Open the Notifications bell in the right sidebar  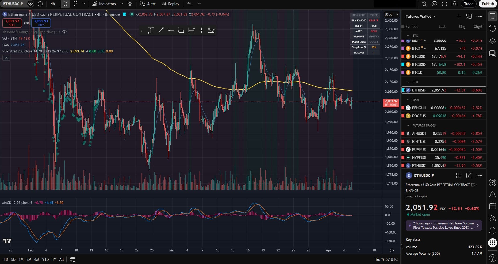[x=492, y=230]
